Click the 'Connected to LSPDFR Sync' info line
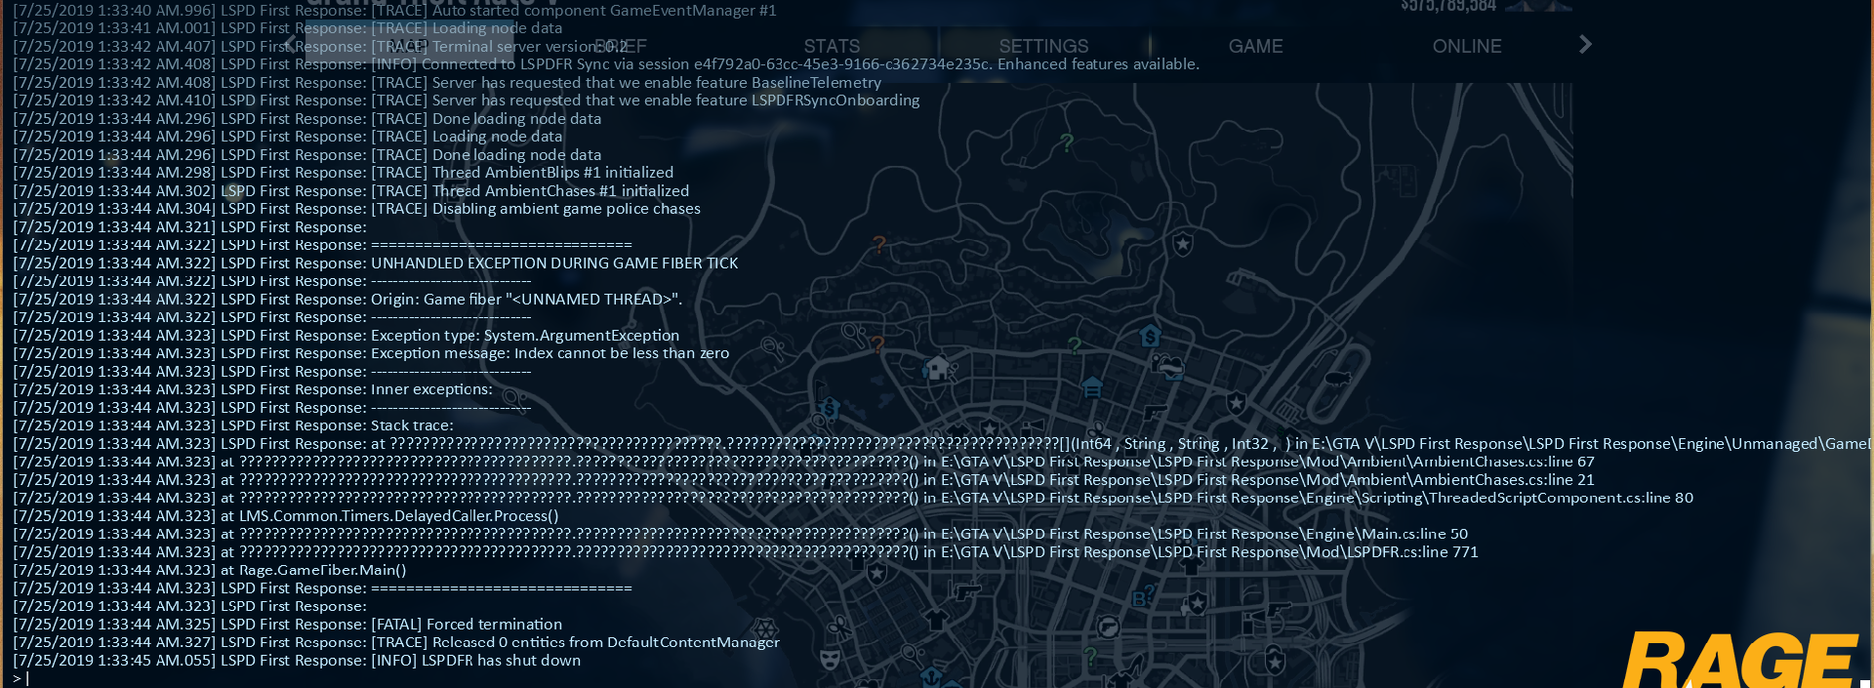1874x688 pixels. [x=606, y=64]
